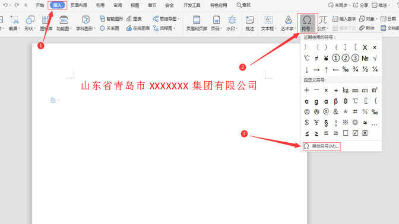Viewport: 399px width, 224px height.
Task: Insert the ≈ approximately equal symbol
Action: click(365, 123)
